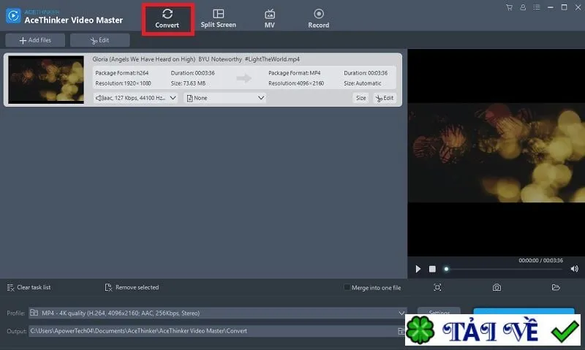
Task: Switch to the Split Screen tab
Action: point(218,18)
